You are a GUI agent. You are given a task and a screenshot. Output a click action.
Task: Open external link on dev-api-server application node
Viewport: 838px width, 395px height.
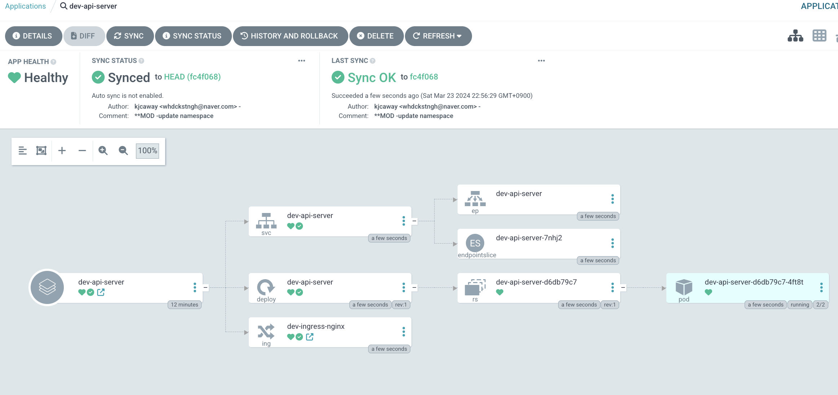click(x=101, y=292)
